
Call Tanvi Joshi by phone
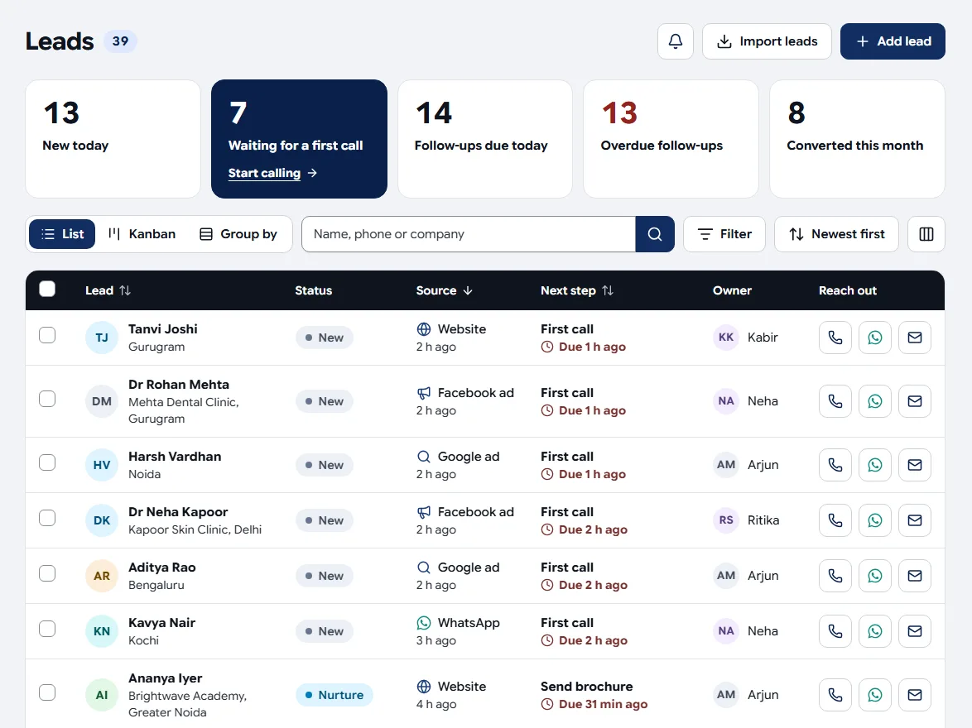coord(835,338)
